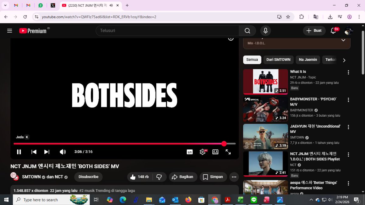The height and width of the screenshot is (205, 365).
Task: Open the player settings gear
Action: [x=203, y=152]
